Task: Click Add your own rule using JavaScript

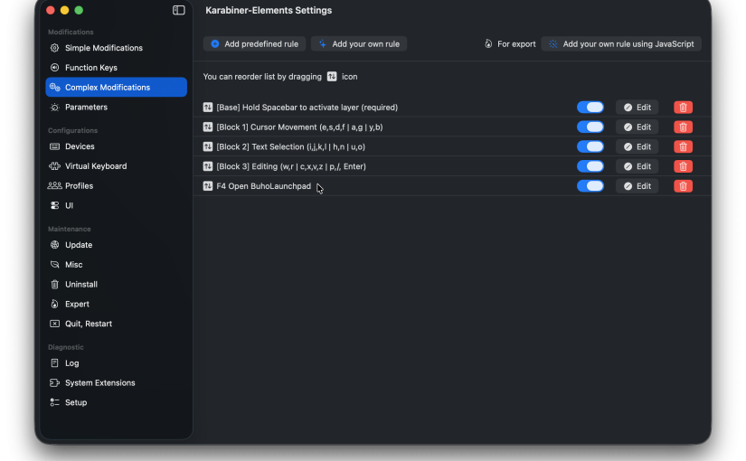Action: [621, 43]
